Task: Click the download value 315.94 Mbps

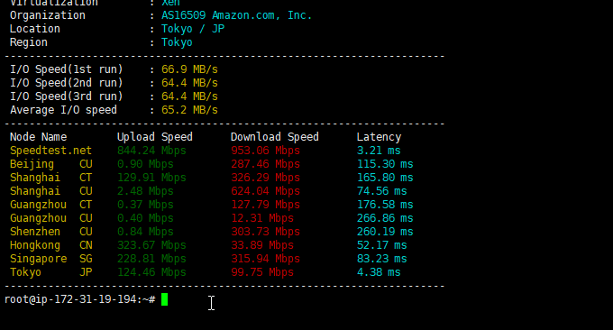Action: click(265, 259)
